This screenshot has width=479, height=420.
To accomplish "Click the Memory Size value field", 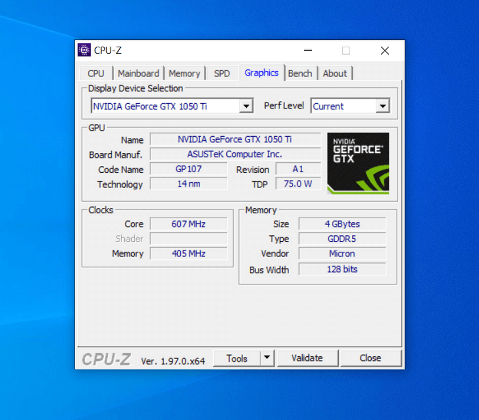I will [x=342, y=224].
